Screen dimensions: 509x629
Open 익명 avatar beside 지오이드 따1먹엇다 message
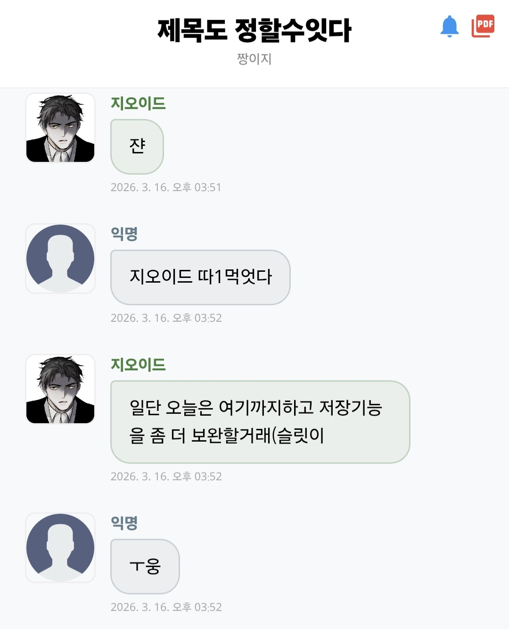(60, 259)
